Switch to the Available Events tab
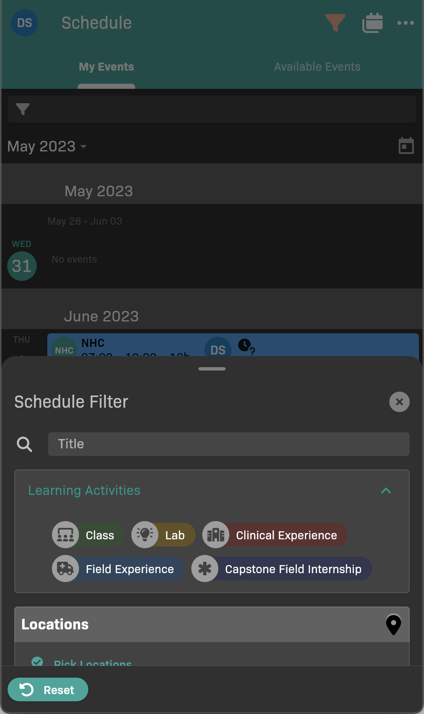Image resolution: width=424 pixels, height=714 pixels. 317,67
